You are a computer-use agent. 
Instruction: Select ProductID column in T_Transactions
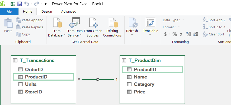click(x=44, y=77)
